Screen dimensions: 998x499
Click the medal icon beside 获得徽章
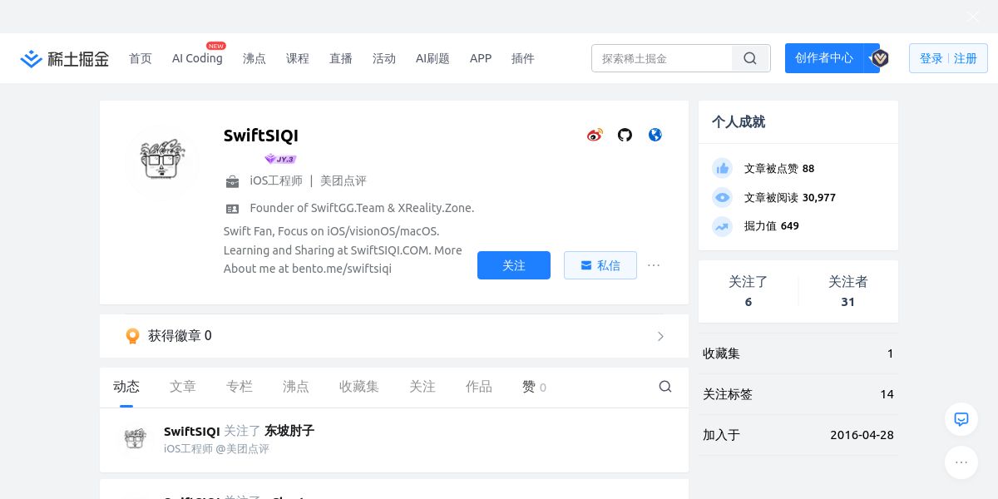(132, 336)
